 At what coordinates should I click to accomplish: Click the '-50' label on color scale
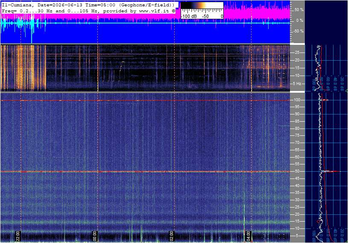(x=205, y=16)
